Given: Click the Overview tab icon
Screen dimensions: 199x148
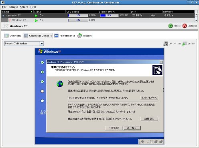Looking at the screenshot, I should [x=6, y=36].
